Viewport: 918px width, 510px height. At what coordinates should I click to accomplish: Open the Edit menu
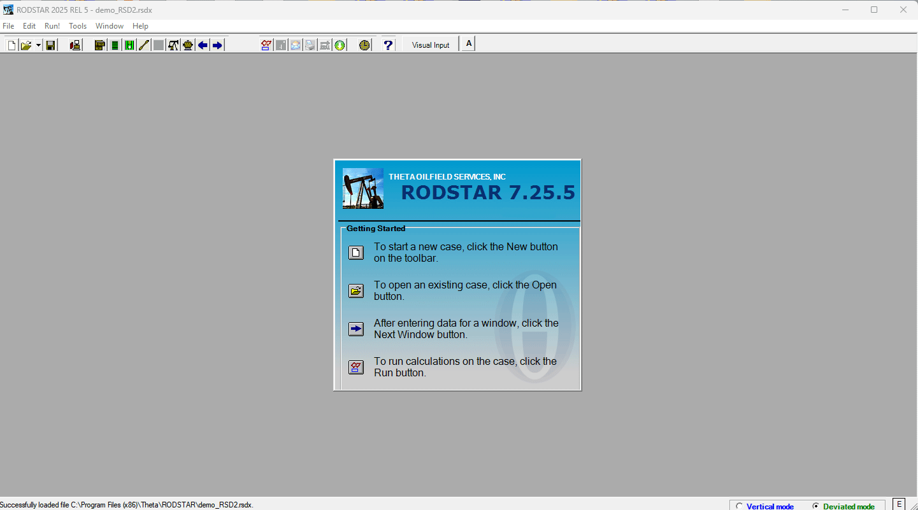click(x=29, y=26)
